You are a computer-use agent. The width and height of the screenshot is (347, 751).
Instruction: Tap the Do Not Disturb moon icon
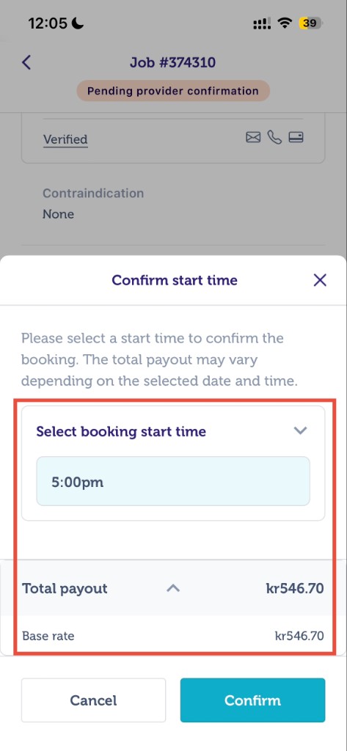point(78,23)
